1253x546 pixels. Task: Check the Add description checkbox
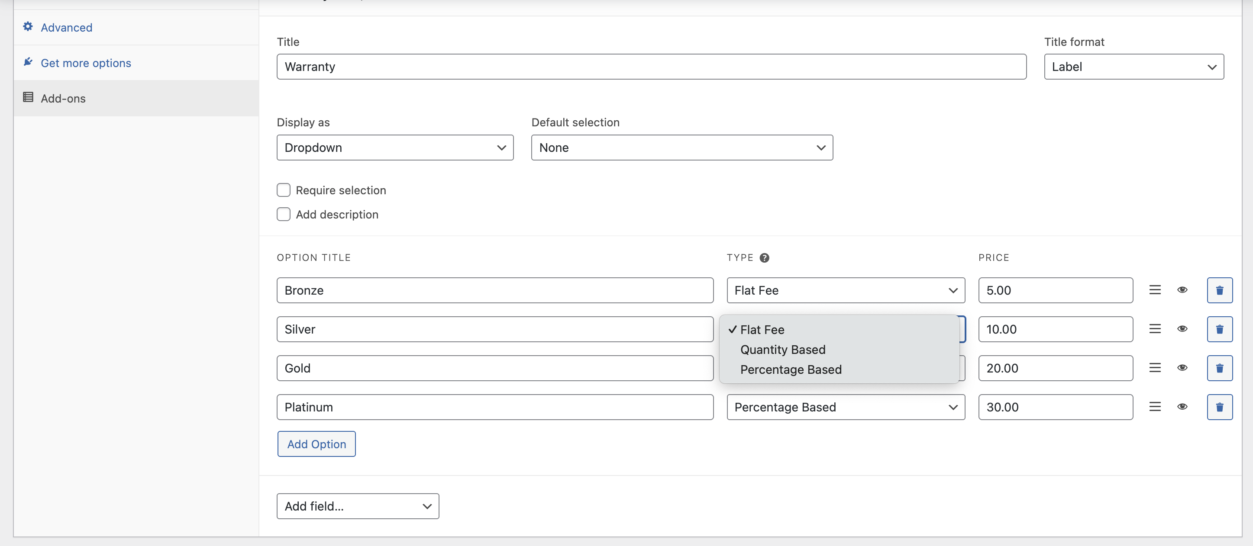(284, 215)
